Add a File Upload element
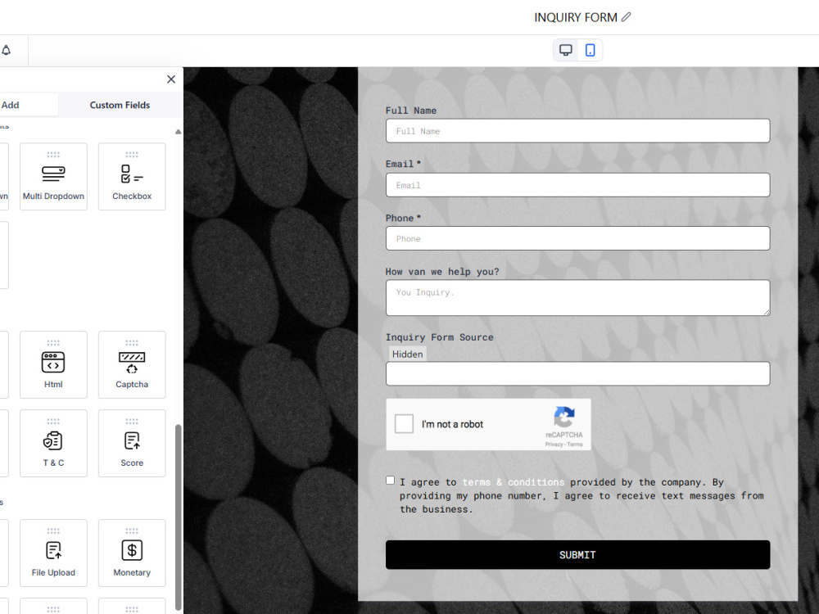 [x=53, y=553]
